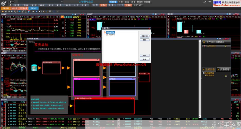
Task: Click 确定 button in dialog
Action: coord(145,55)
